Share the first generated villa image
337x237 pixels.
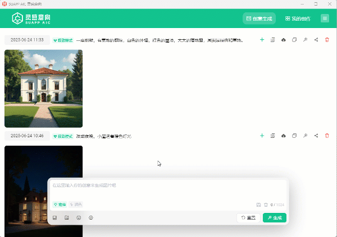pyautogui.click(x=316, y=40)
